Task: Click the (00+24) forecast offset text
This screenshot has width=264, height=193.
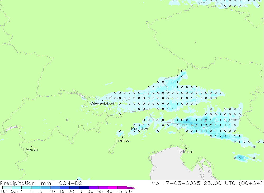Action: pos(251,183)
